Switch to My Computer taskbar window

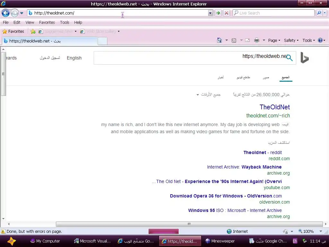pyautogui.click(x=45, y=241)
